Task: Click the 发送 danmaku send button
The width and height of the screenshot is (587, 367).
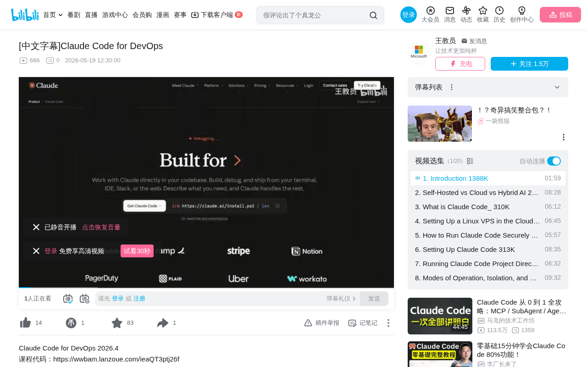Action: (374, 299)
